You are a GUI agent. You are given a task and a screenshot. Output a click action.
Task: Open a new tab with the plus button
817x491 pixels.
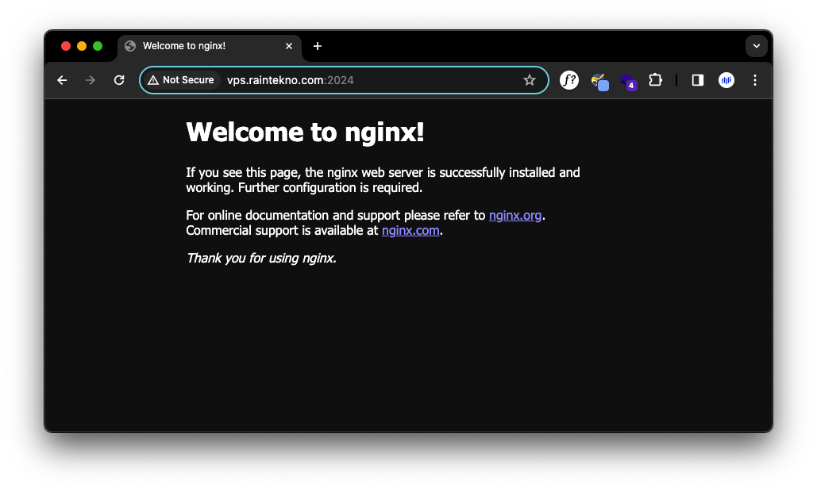317,46
